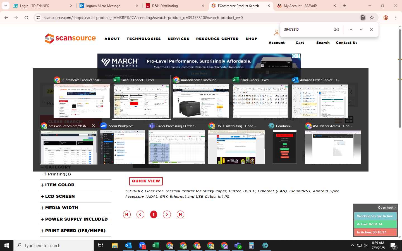Open the Chrome profile icon
The image size is (402, 251).
(x=386, y=18)
